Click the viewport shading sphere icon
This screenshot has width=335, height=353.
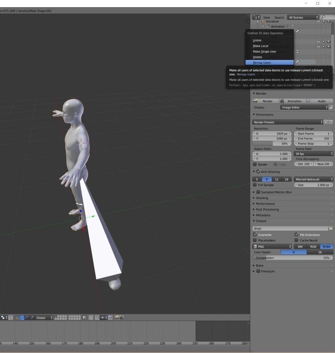point(3,317)
